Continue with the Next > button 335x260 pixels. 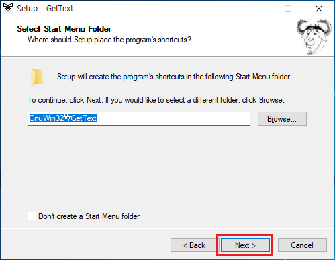coord(245,245)
